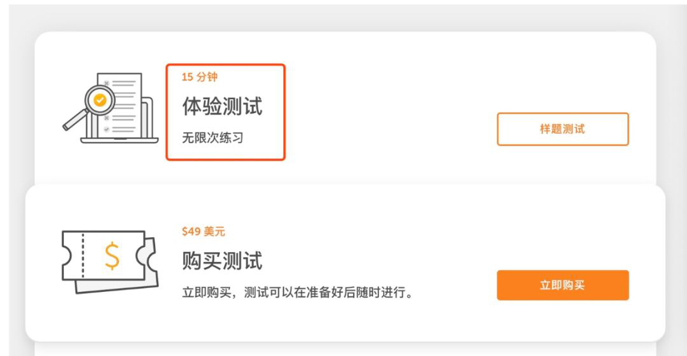Click the 测试可以在准备好后随时进行 description
The image size is (687, 356).
[298, 294]
